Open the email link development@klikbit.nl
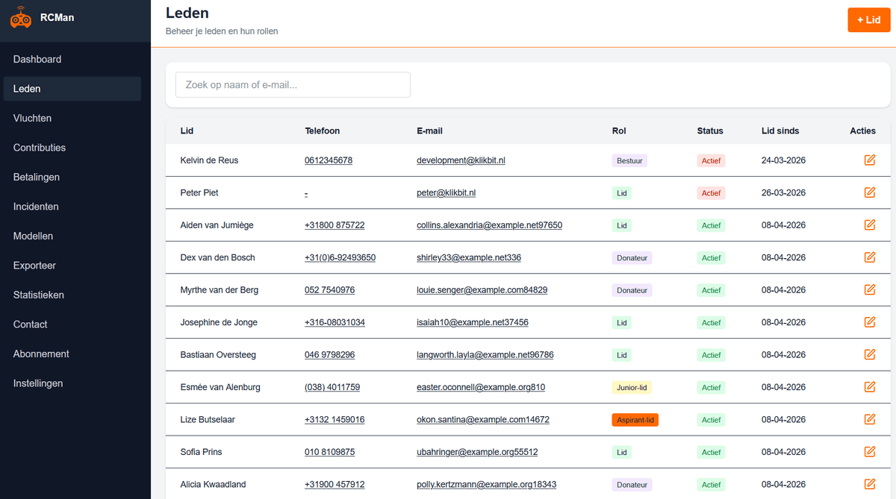This screenshot has width=896, height=499. click(x=461, y=160)
